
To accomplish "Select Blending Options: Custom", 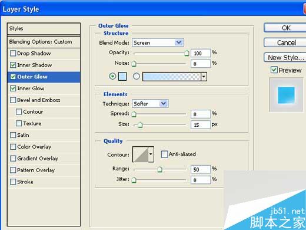I will [x=44, y=42].
